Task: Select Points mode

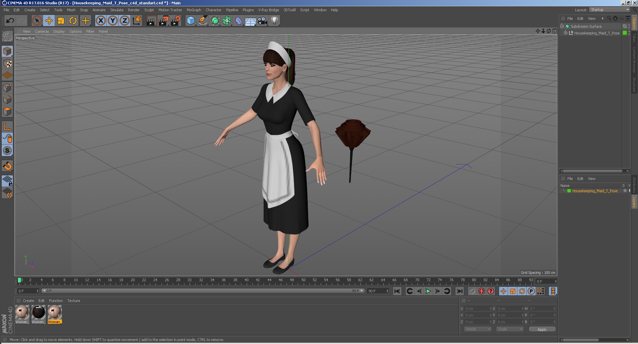Action: click(x=7, y=88)
